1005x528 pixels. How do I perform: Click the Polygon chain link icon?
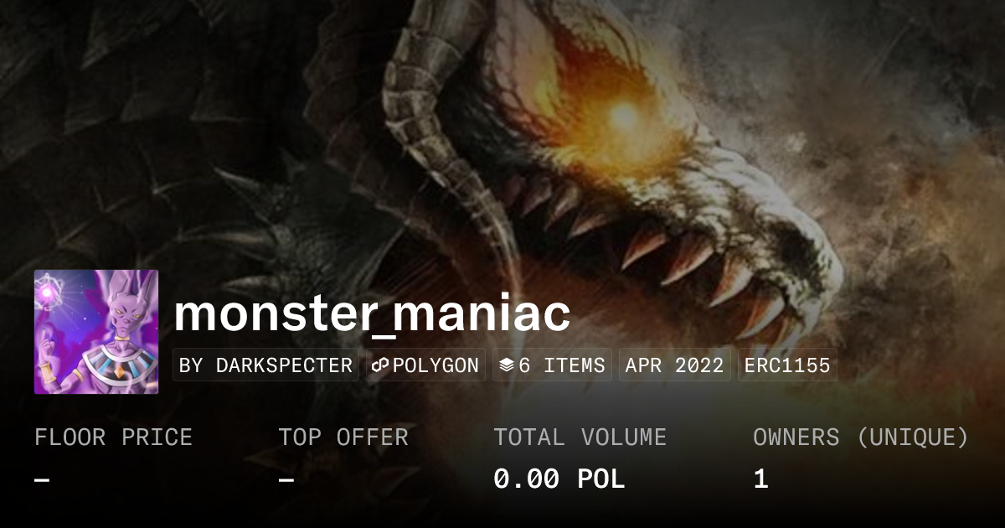tap(379, 365)
